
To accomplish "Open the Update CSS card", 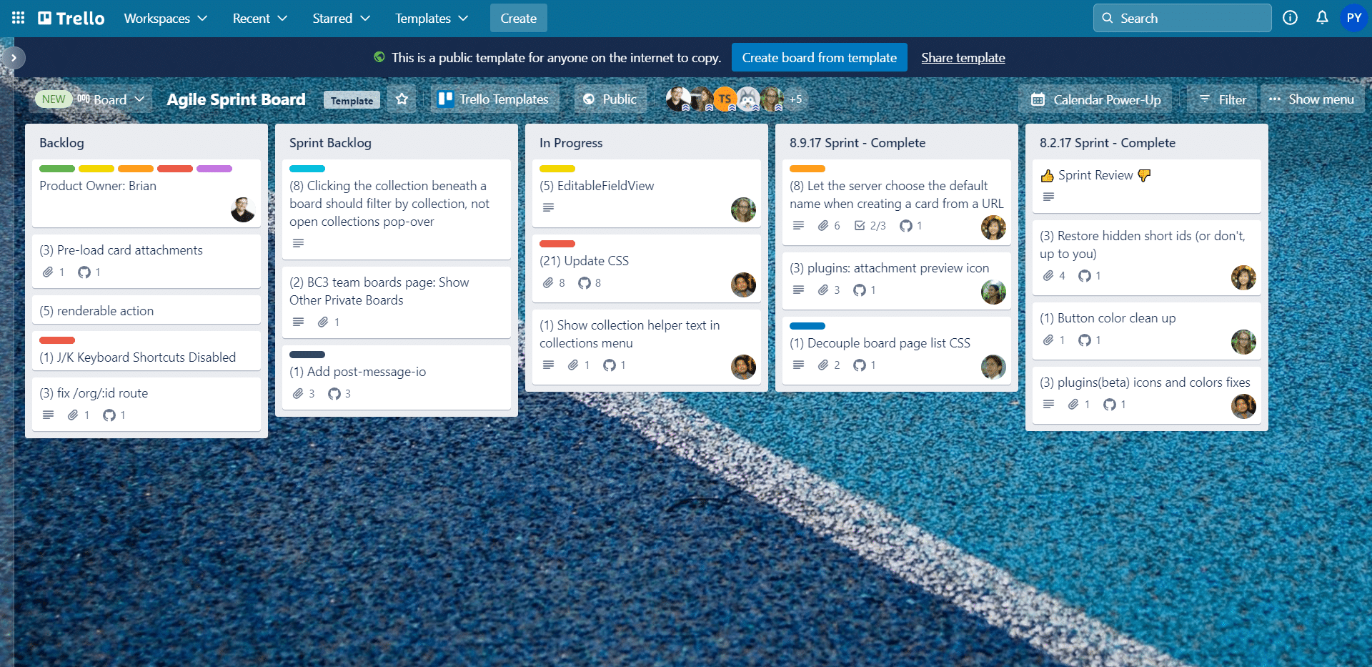I will pos(647,268).
